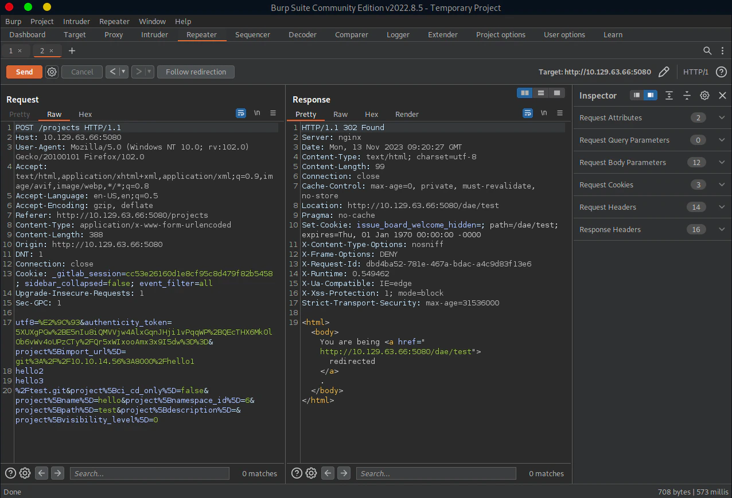Screen dimensions: 732x498
Task: Open the three-dot menu in the tab bar
Action: pyautogui.click(x=722, y=50)
